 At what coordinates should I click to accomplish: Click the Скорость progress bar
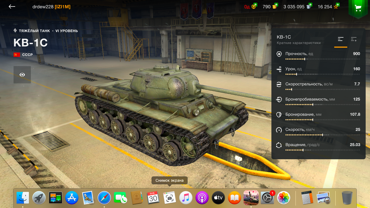323,135
